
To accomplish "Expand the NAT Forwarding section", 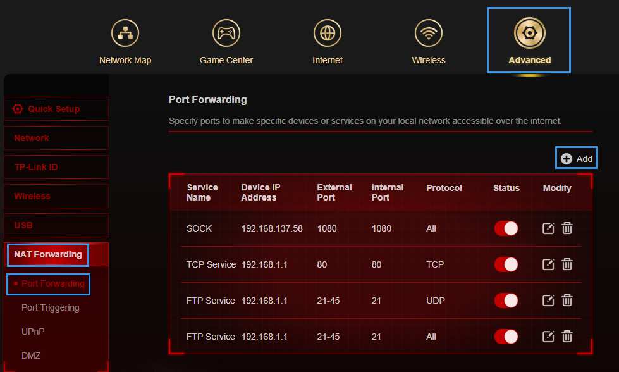I will coord(47,254).
